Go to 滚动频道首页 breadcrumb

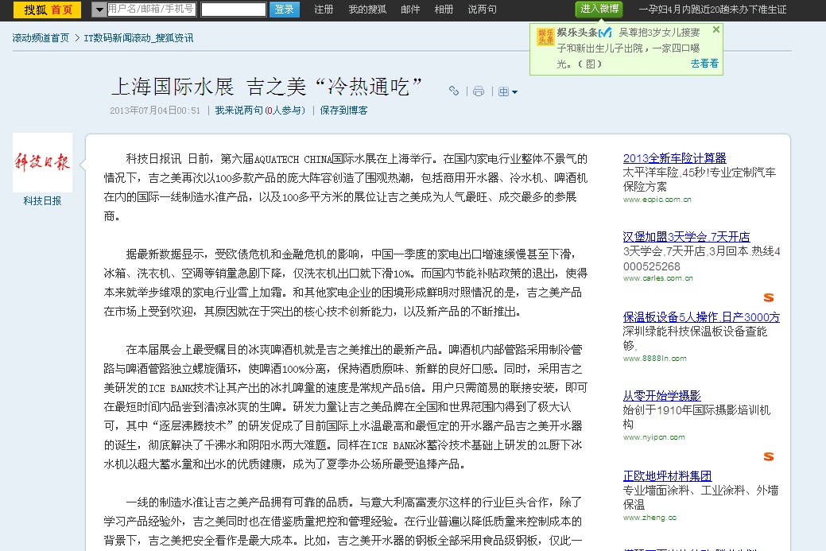[x=41, y=38]
